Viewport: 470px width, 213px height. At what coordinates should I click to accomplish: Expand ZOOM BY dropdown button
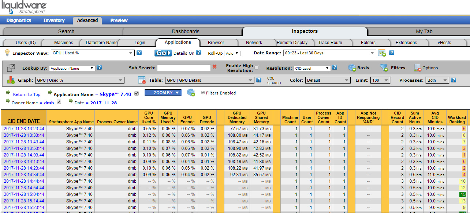point(163,93)
